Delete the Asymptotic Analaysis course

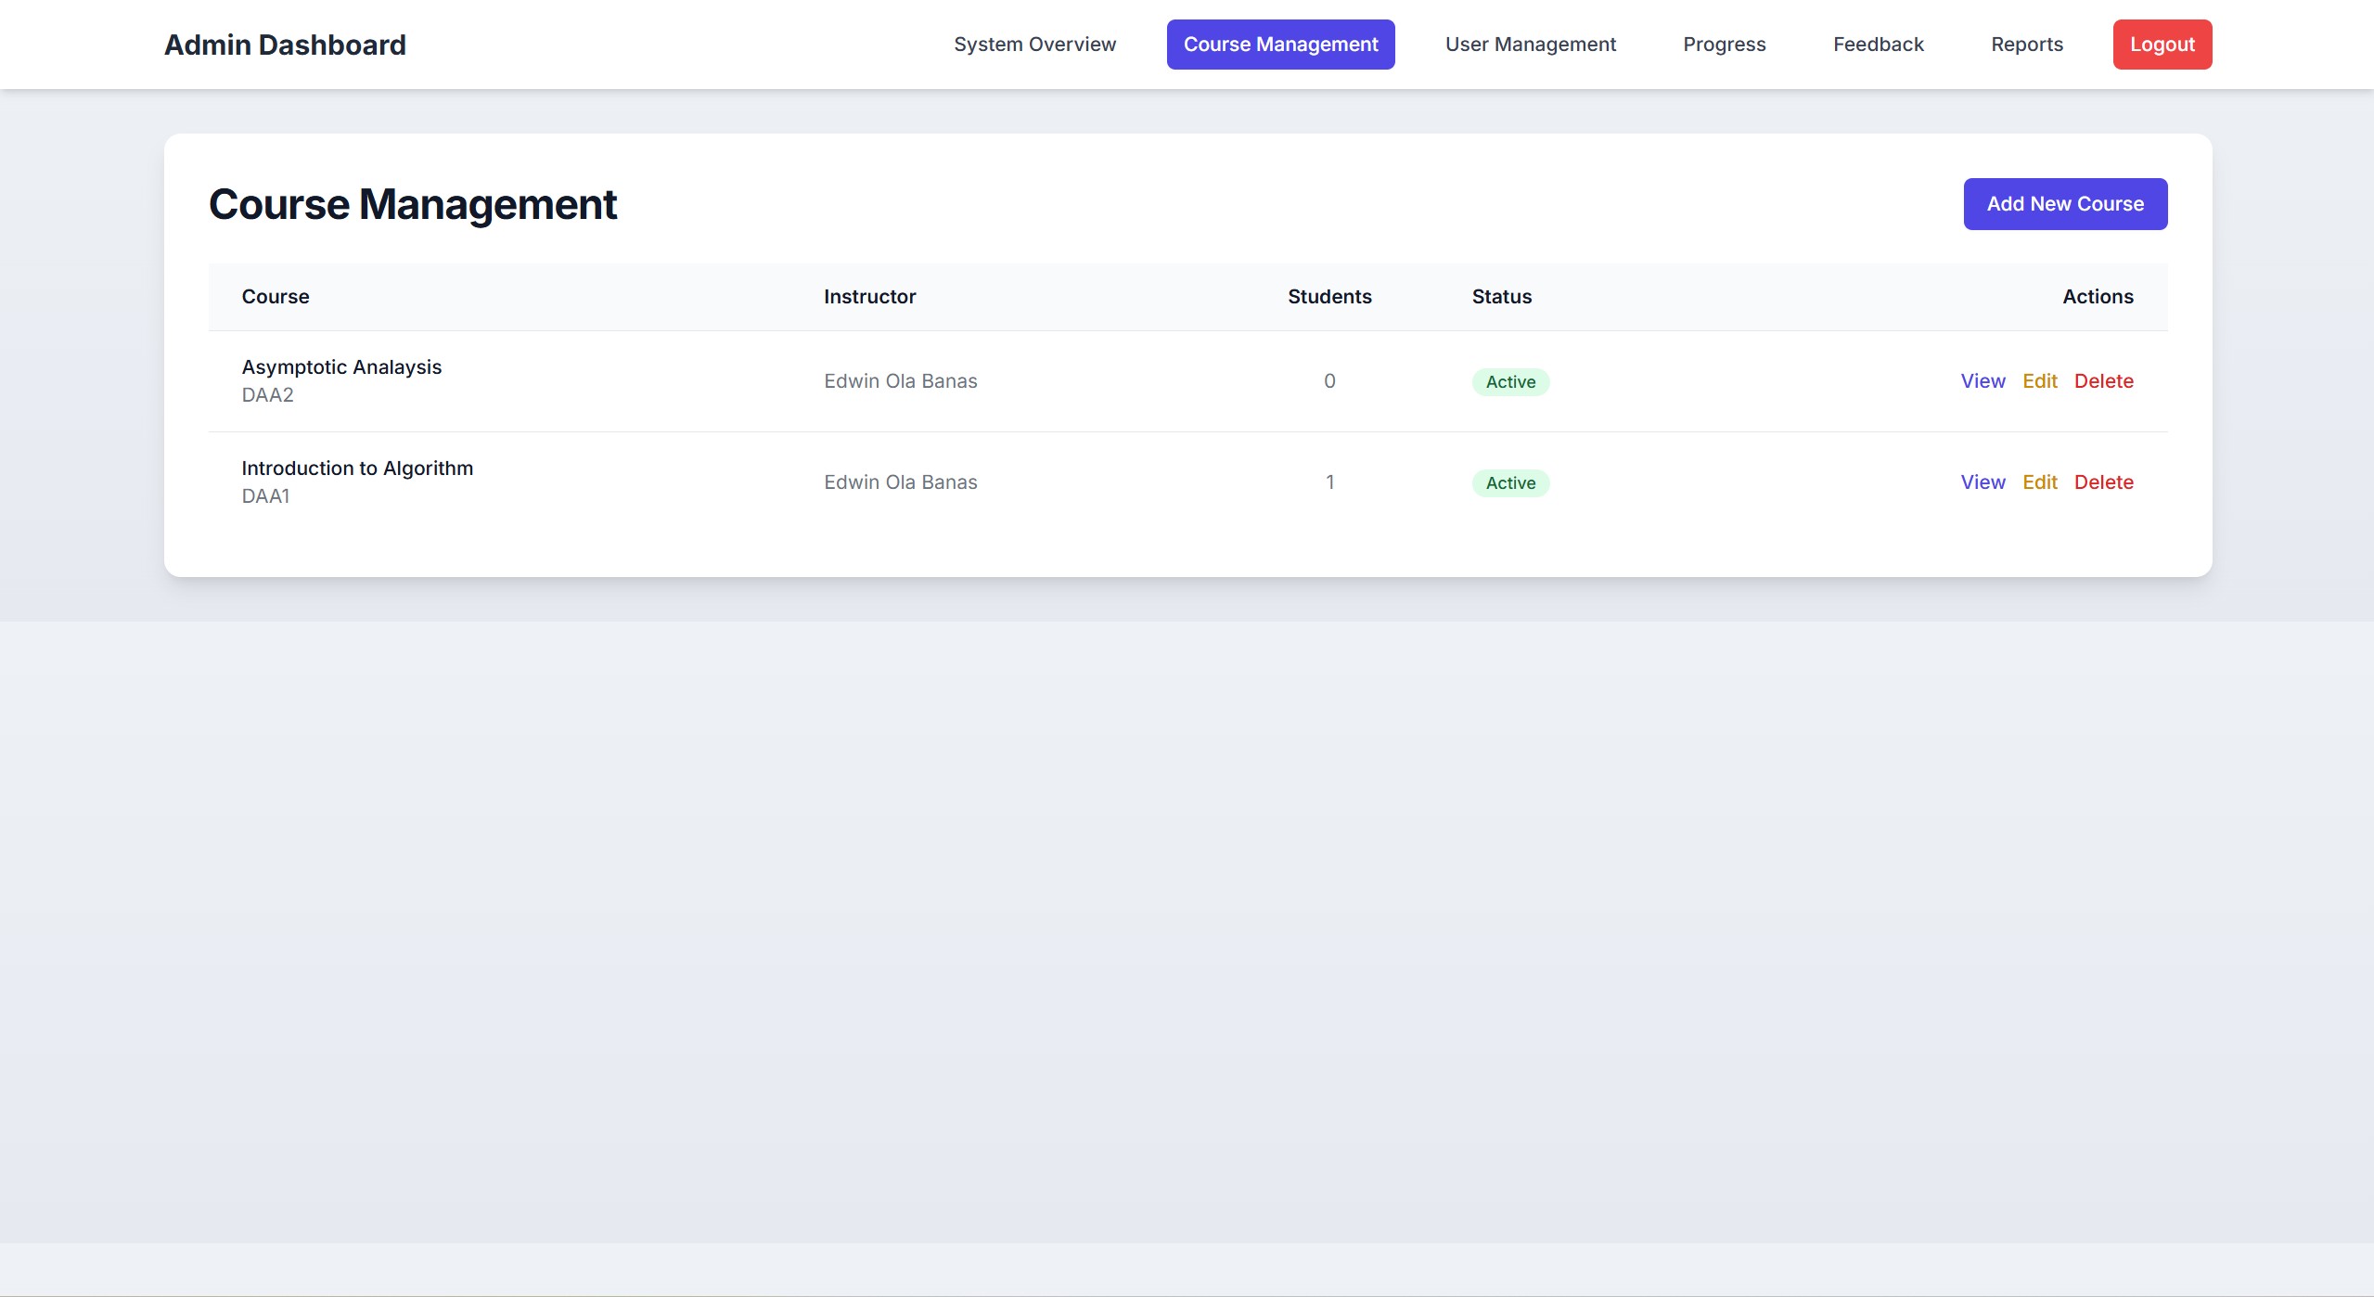click(x=2103, y=381)
